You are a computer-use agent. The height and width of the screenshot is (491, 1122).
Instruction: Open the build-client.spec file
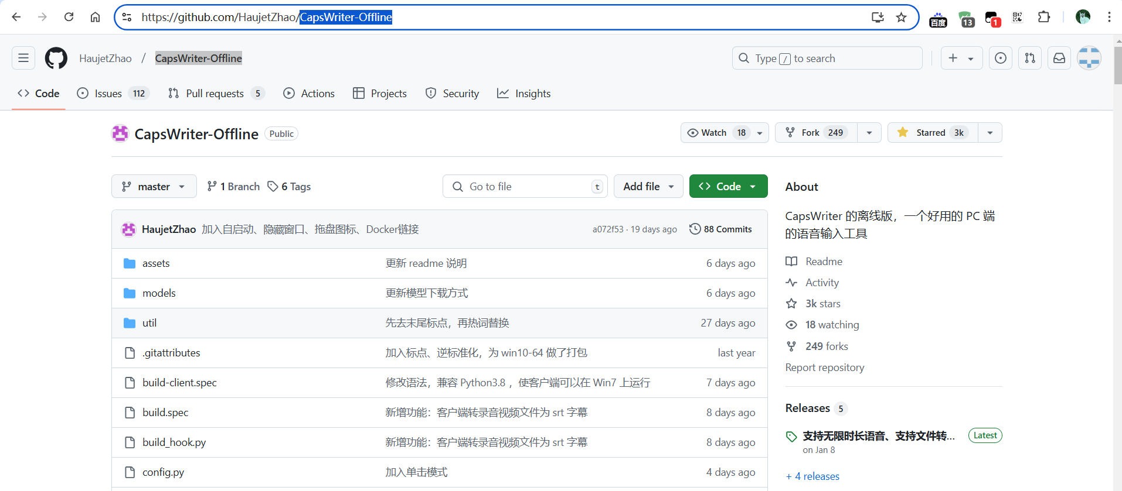point(179,383)
